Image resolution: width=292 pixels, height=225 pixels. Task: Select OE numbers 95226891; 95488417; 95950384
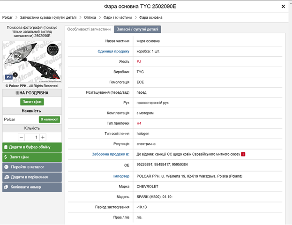pyautogui.click(x=162, y=165)
